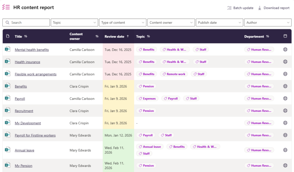
Task: Click the Download report button
Action: (x=274, y=8)
